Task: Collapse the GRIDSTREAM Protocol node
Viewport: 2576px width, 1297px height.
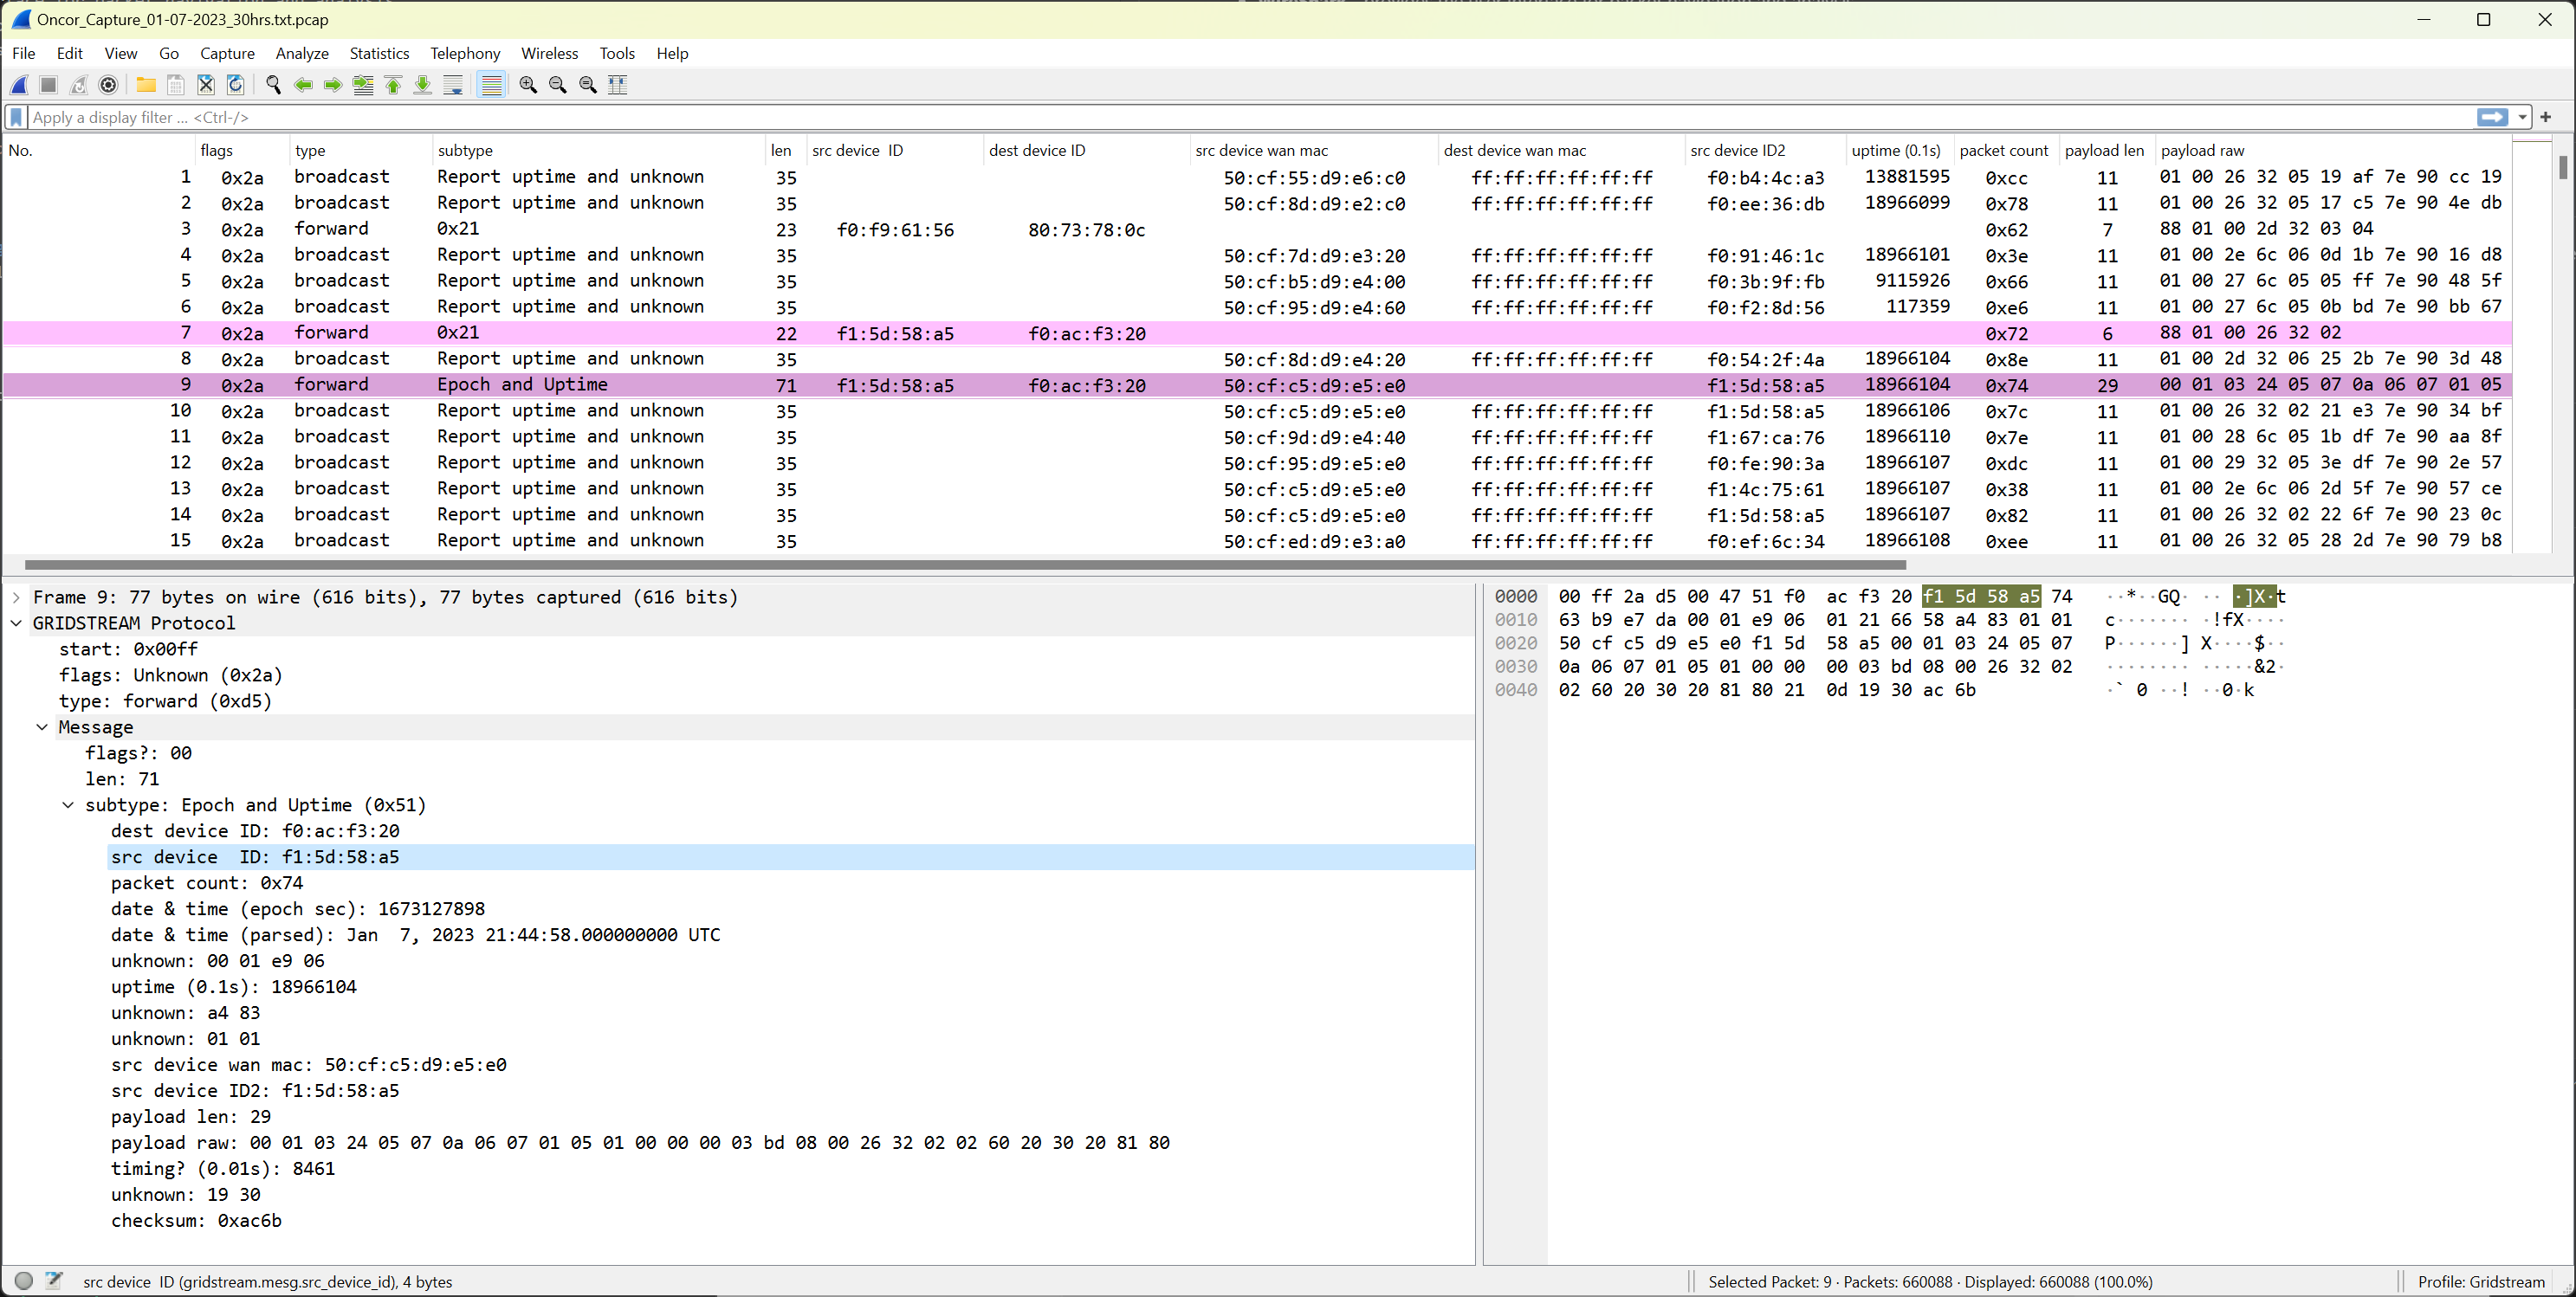Action: coord(16,623)
